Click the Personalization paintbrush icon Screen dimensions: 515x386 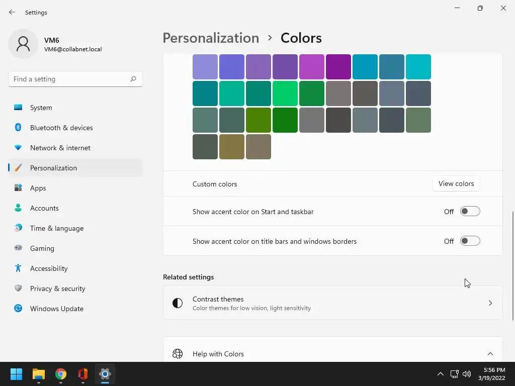(x=18, y=168)
